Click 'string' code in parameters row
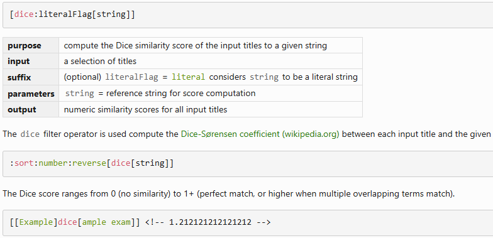The height and width of the screenshot is (238, 493). tap(79, 93)
